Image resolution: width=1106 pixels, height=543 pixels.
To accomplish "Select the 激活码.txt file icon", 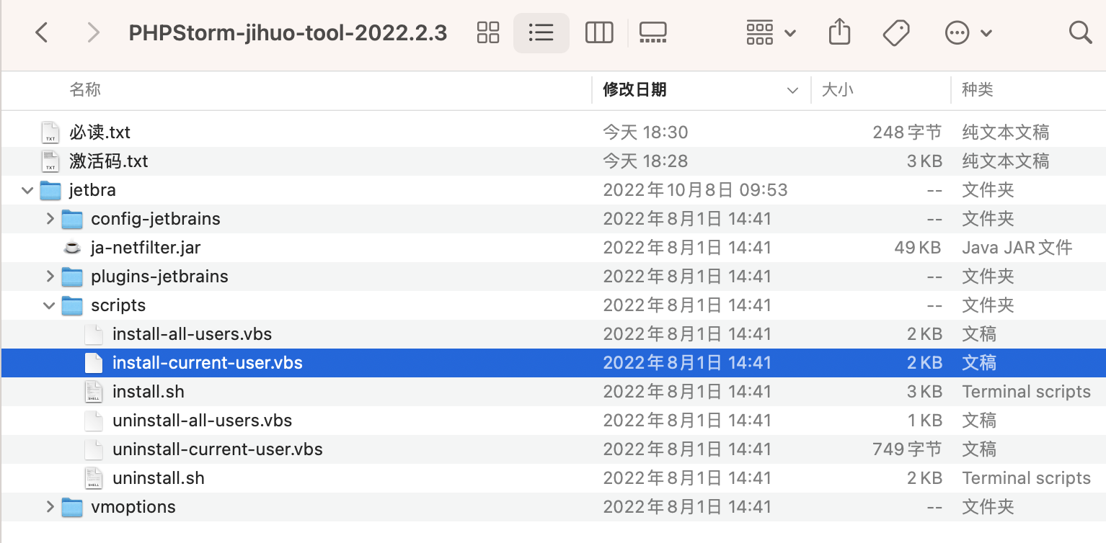I will pyautogui.click(x=50, y=161).
